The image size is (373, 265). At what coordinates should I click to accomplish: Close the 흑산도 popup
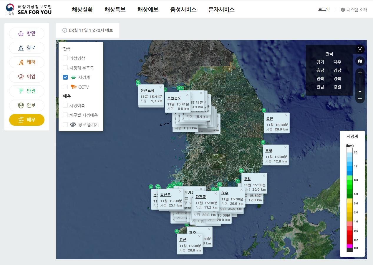pos(180,191)
